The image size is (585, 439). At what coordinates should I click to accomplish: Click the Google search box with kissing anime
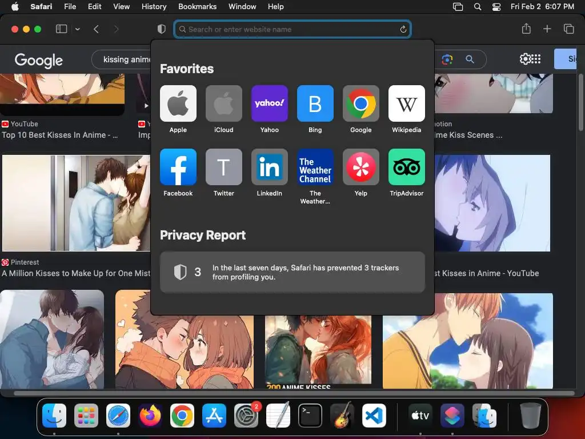pos(121,59)
